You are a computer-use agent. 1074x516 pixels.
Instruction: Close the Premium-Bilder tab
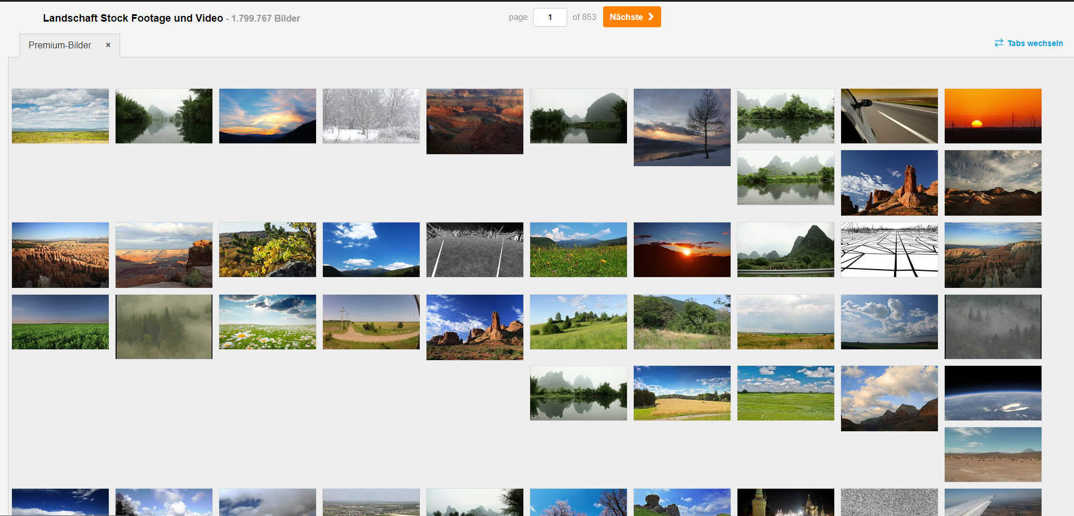[x=108, y=45]
